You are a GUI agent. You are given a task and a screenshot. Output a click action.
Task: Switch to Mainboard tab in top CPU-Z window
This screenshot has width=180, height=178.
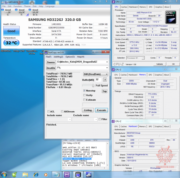[133, 7]
